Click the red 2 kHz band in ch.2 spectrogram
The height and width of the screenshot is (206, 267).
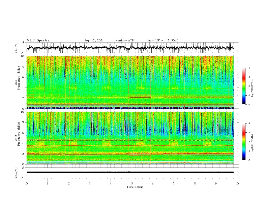click(130, 153)
